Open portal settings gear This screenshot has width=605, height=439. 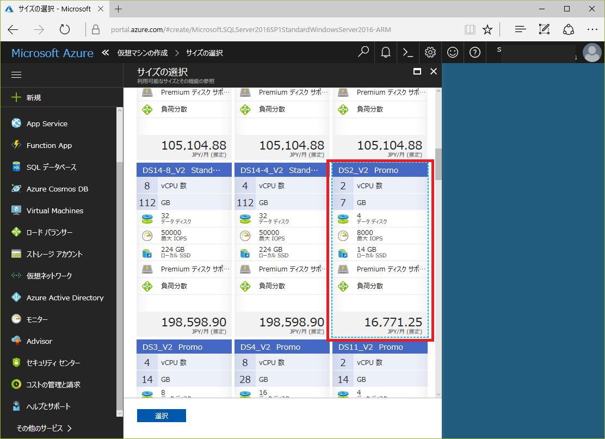[430, 52]
